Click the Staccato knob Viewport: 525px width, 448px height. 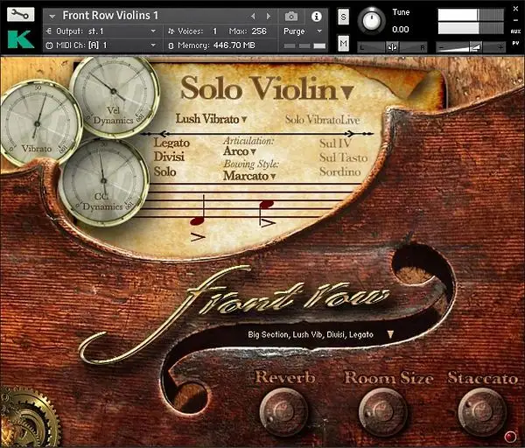coord(480,409)
